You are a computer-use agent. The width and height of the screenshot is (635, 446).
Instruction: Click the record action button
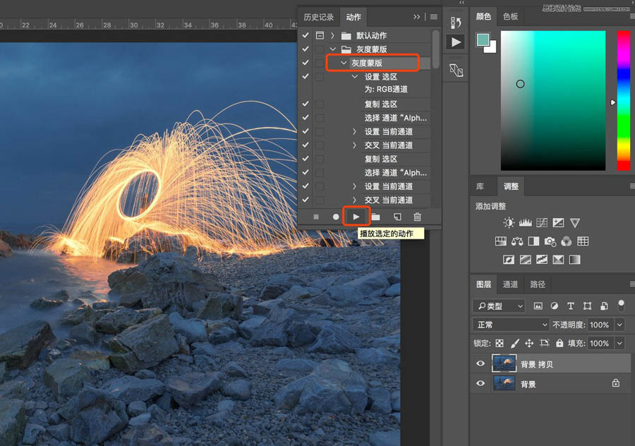coord(336,217)
